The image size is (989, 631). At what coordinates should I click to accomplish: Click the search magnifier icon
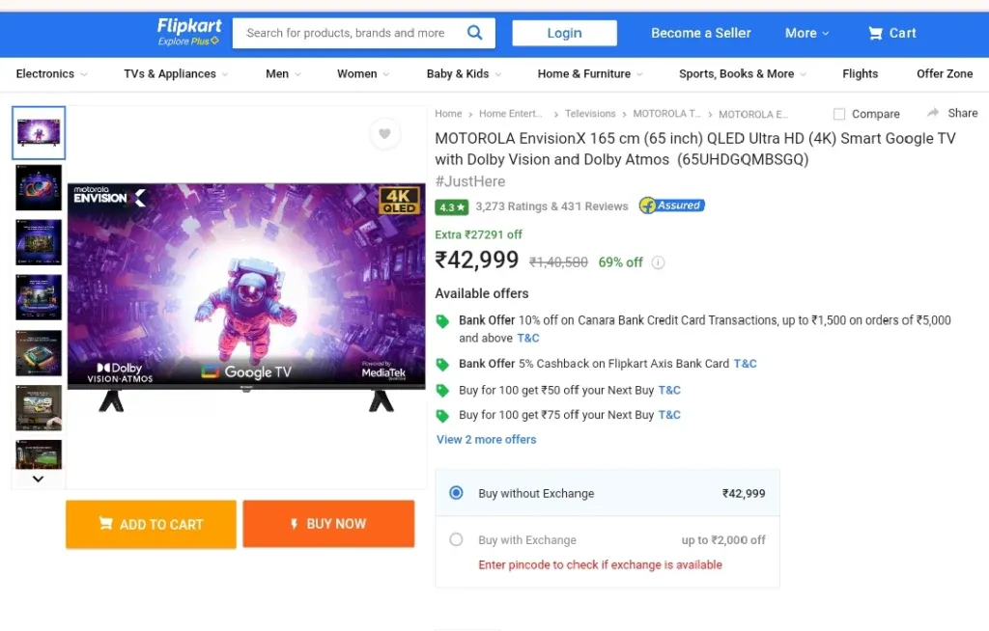(x=474, y=32)
